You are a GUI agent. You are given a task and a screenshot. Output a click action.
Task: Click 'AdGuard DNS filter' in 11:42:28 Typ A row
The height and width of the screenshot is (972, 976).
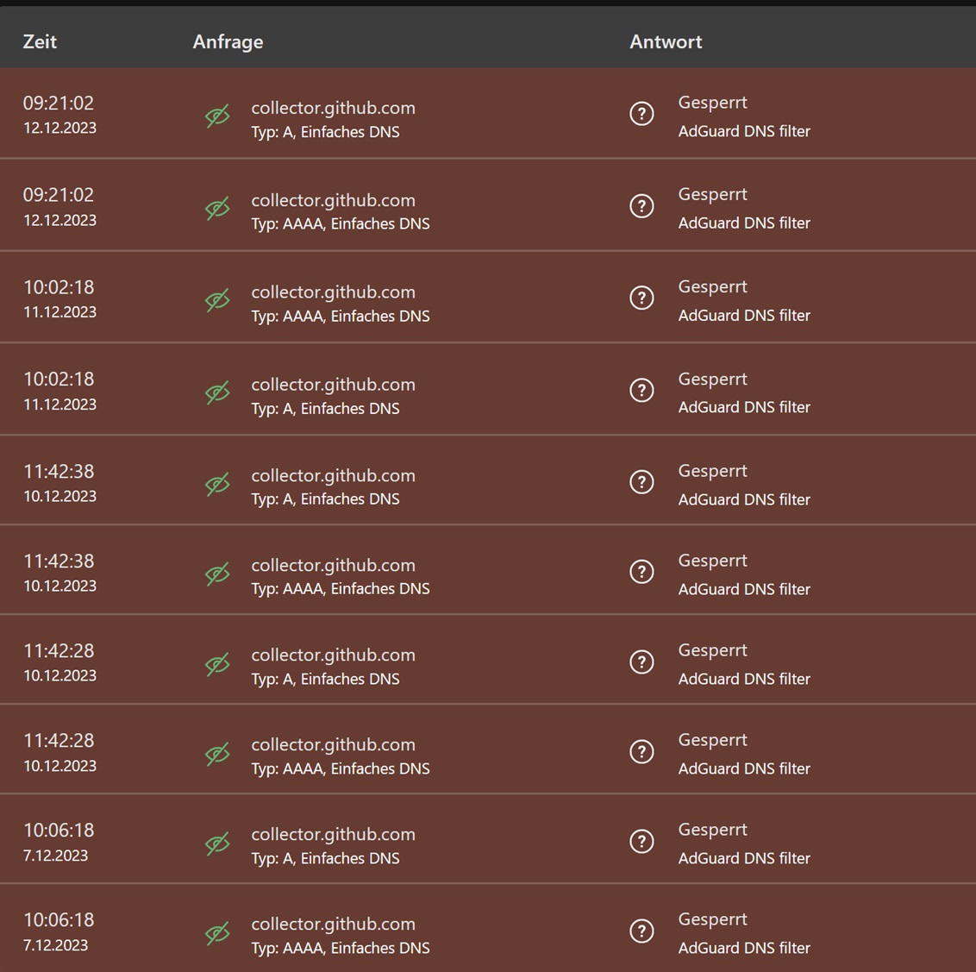click(744, 679)
